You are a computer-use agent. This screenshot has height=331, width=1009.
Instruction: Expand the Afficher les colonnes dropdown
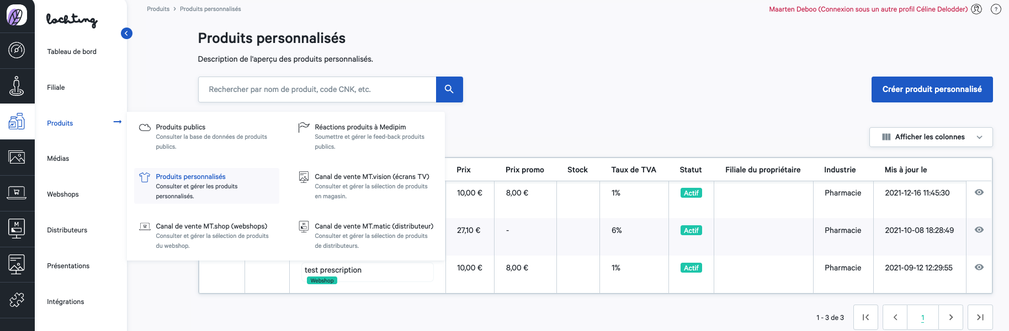pyautogui.click(x=931, y=137)
